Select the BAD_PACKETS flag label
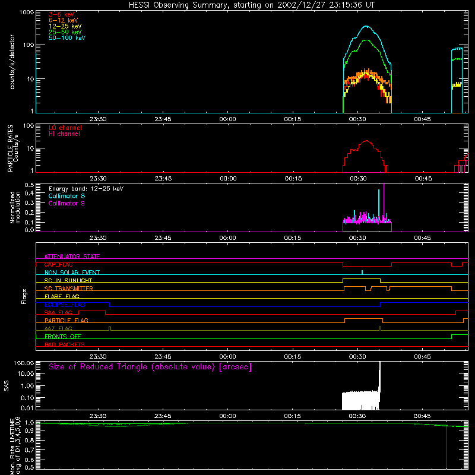Screen dimensions: 475x475 [65, 344]
